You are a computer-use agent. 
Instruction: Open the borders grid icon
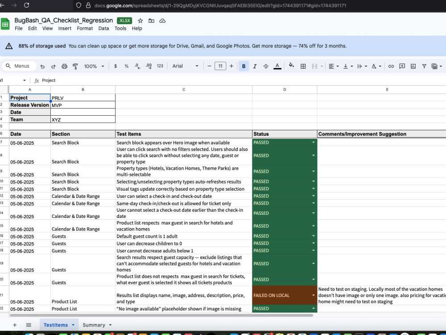coord(303,66)
